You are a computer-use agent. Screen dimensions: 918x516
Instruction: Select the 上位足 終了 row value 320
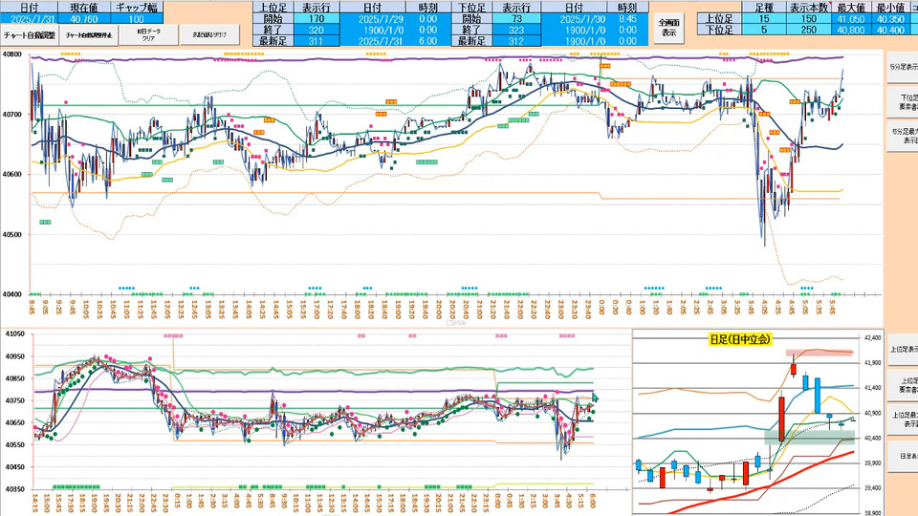point(317,30)
